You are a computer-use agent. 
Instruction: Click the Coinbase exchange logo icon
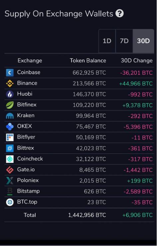pyautogui.click(x=10, y=73)
